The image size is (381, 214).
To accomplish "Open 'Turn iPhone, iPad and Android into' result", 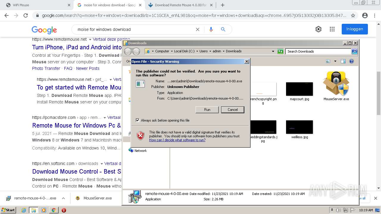I will click(77, 47).
